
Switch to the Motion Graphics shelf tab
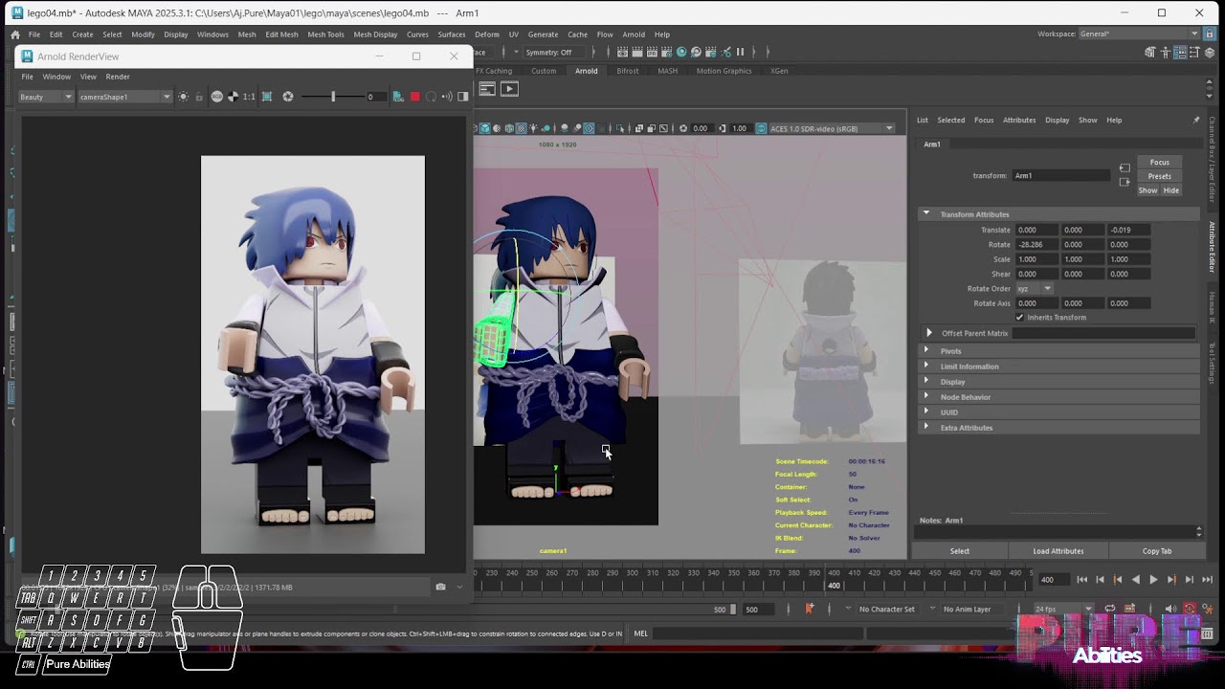tap(724, 71)
